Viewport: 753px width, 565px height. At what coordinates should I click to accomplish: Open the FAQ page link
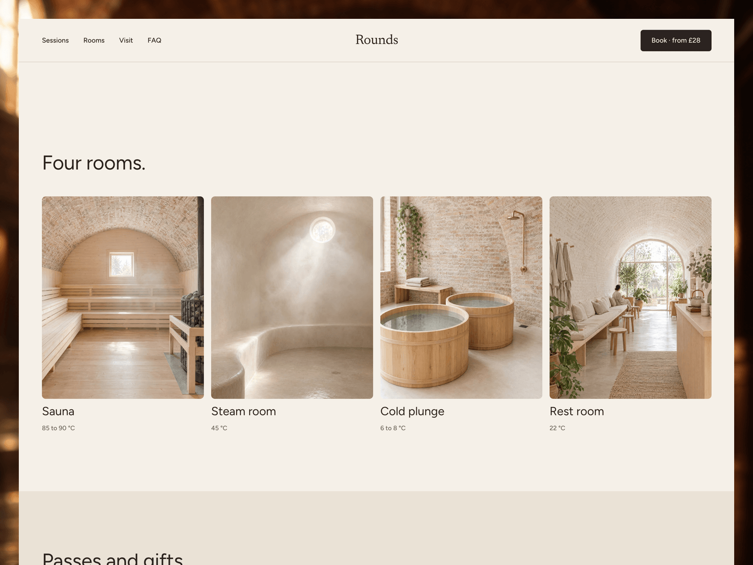154,40
